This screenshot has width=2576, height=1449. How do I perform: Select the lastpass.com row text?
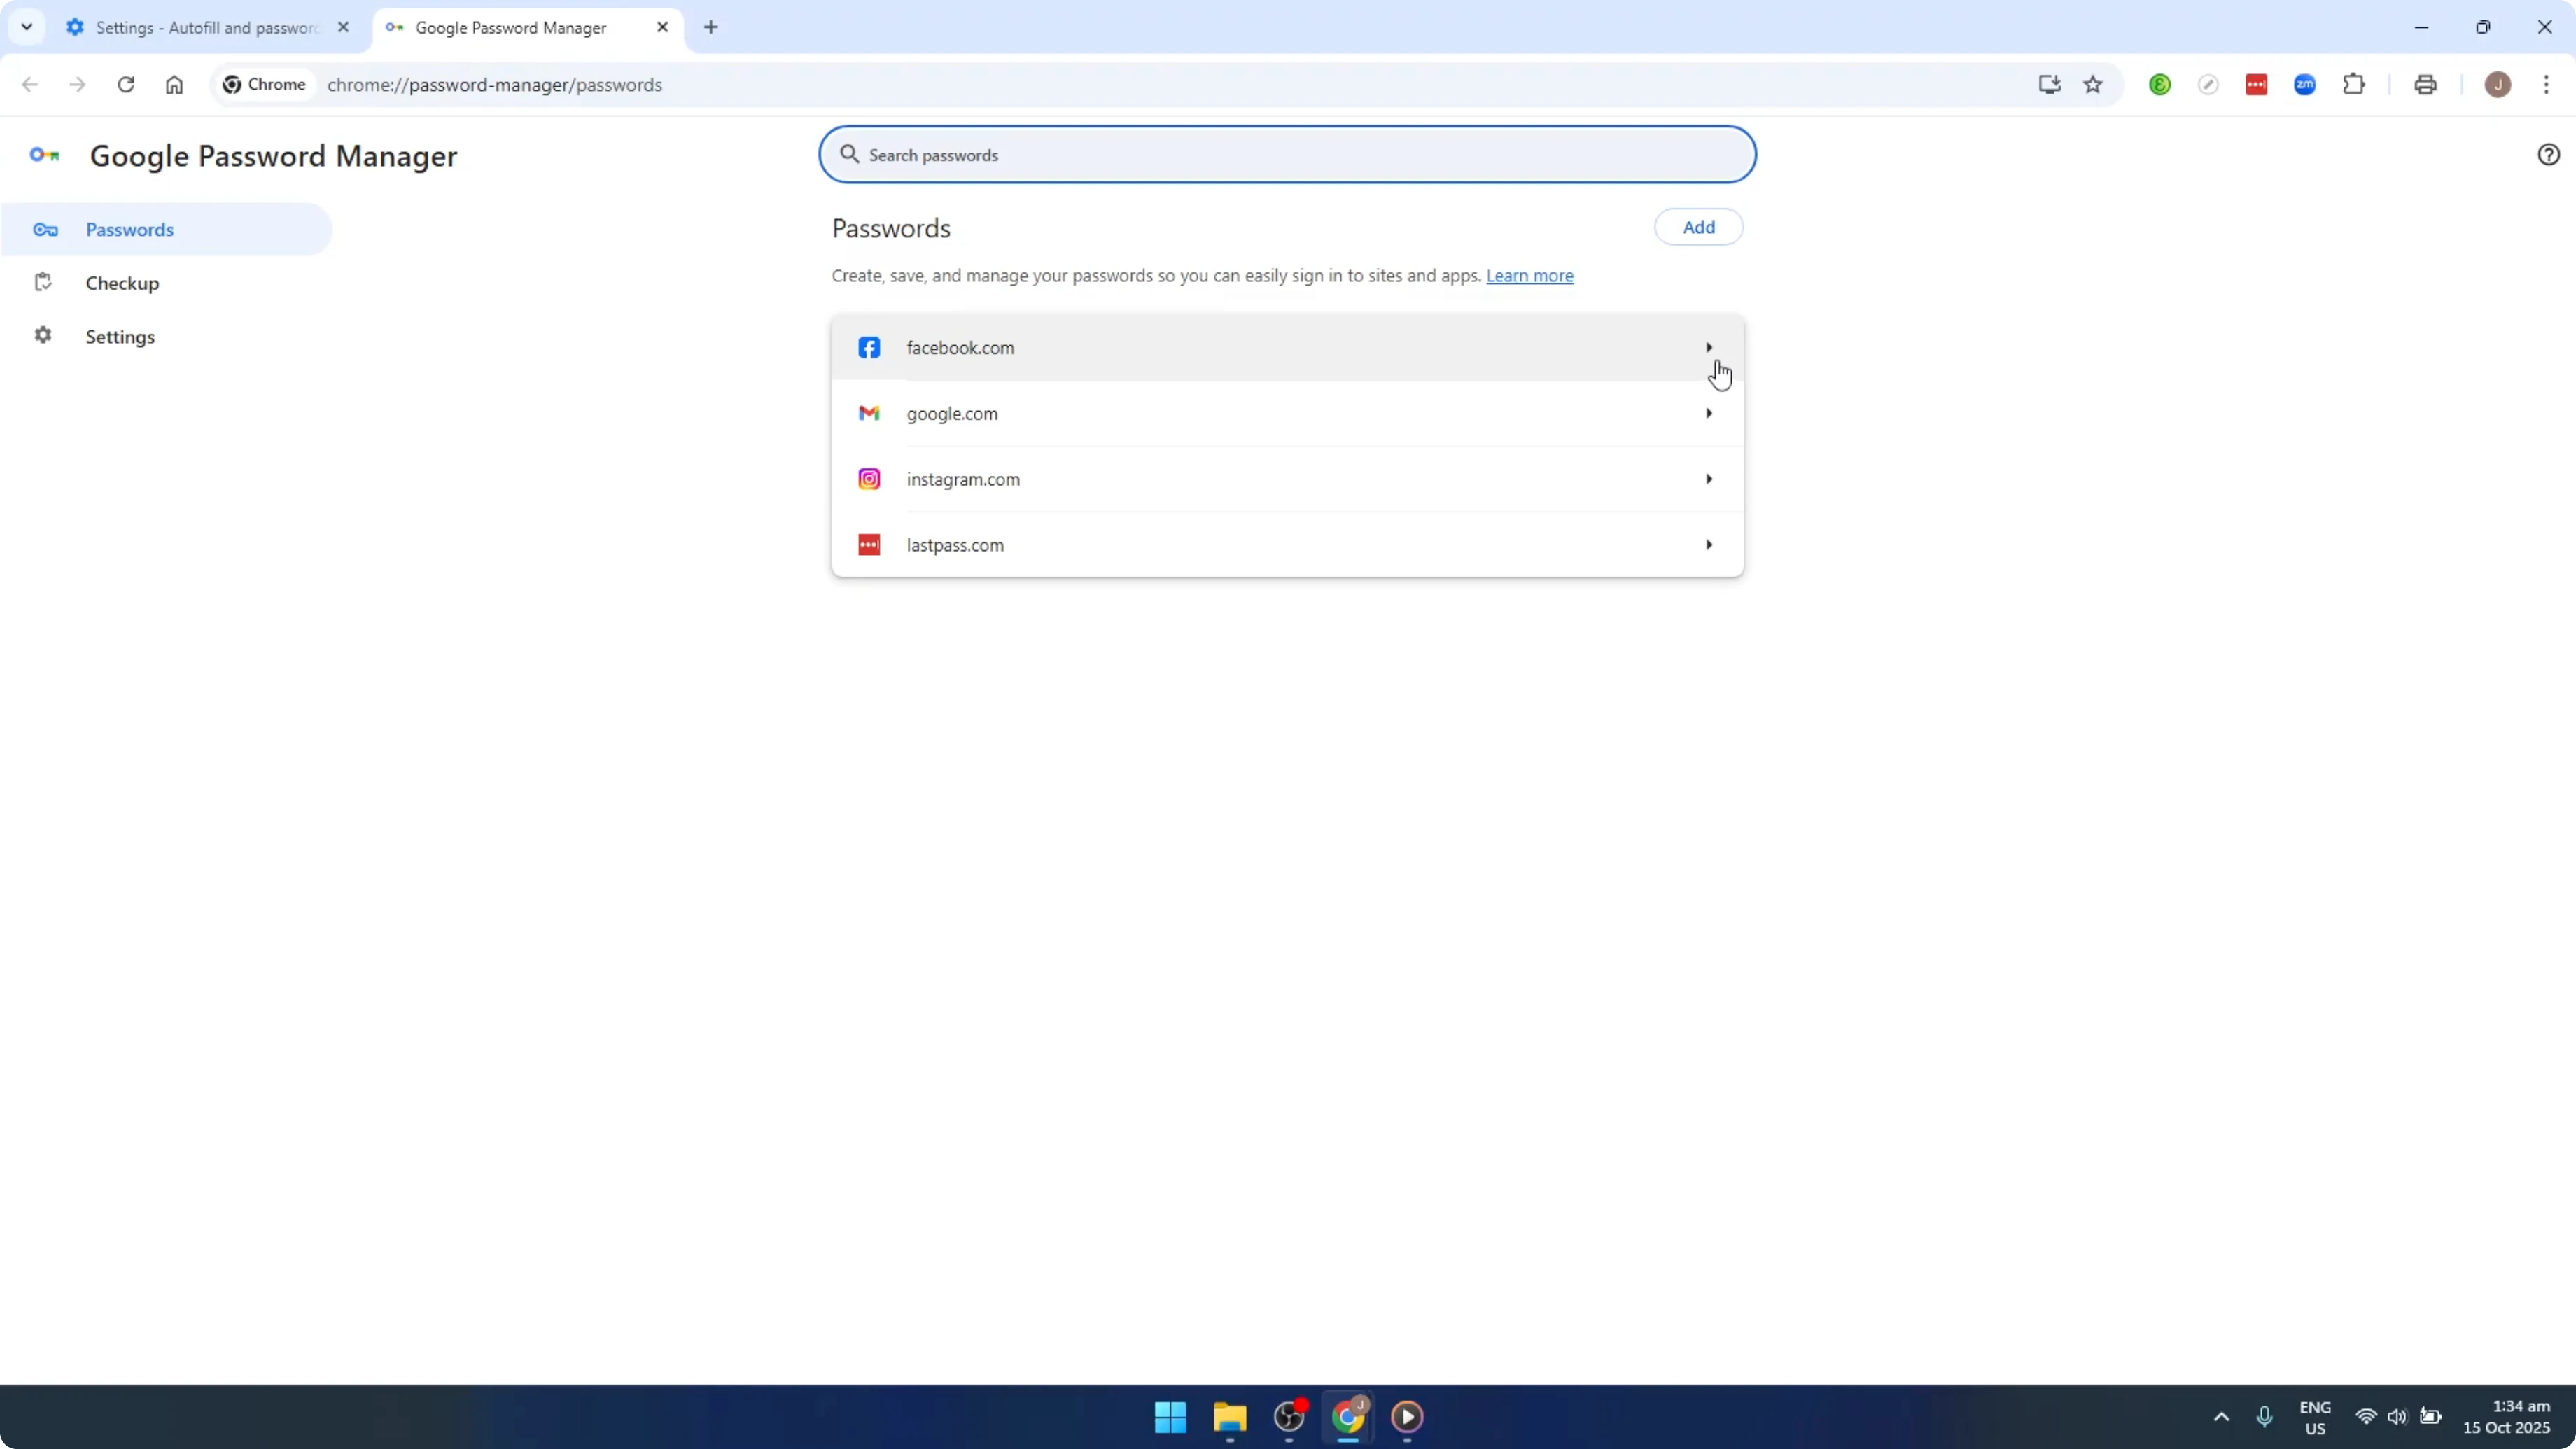click(x=955, y=545)
